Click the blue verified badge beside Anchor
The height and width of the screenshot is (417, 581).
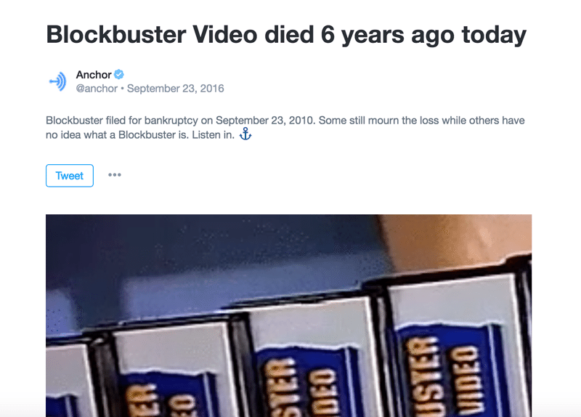tap(118, 75)
